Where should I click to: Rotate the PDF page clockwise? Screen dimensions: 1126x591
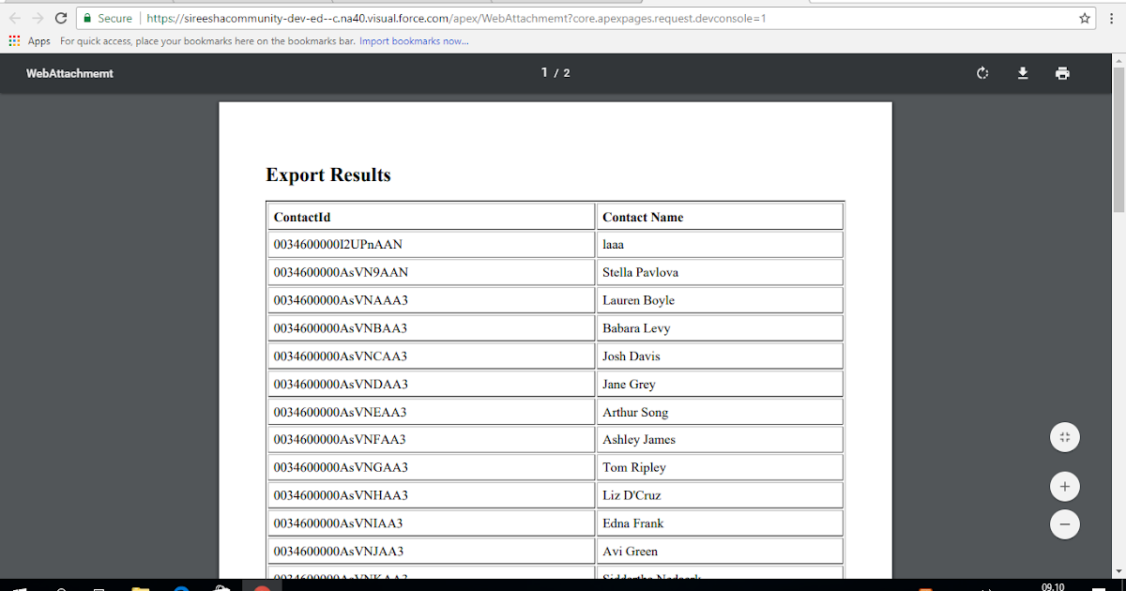pyautogui.click(x=981, y=72)
